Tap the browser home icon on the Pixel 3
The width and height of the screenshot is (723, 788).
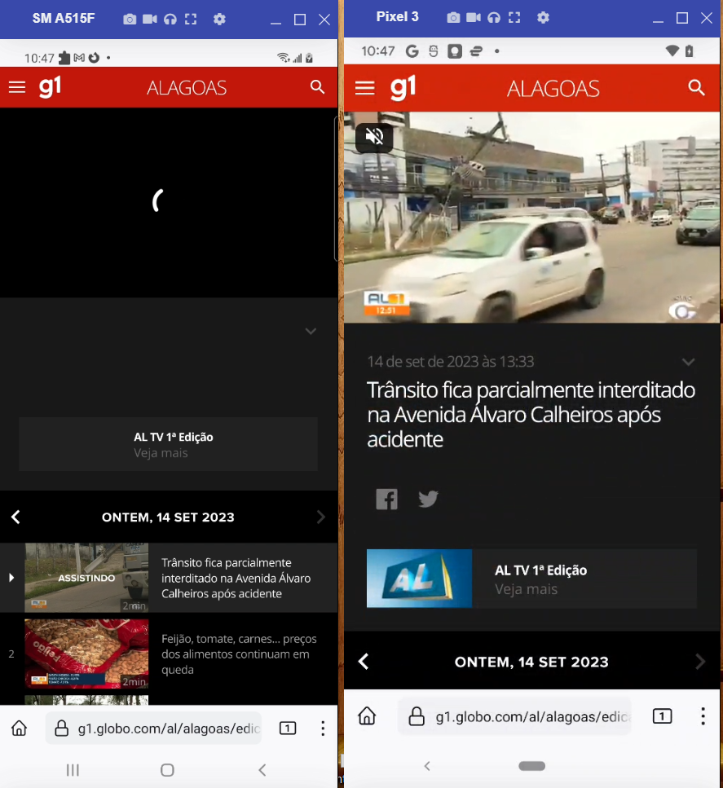click(367, 715)
